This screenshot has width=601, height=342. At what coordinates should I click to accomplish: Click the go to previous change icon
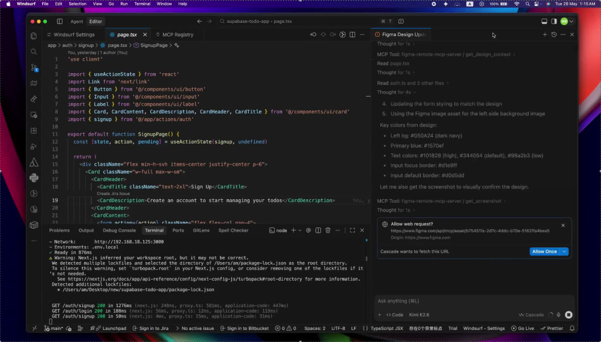[x=313, y=34]
